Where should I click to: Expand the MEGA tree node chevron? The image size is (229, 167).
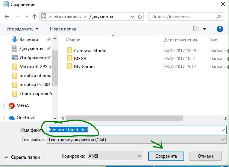coord(4,106)
